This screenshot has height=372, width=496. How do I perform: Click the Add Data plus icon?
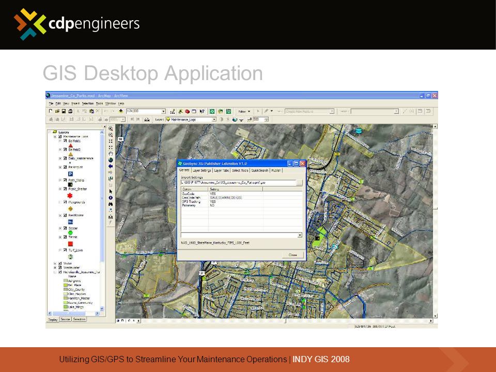click(x=121, y=111)
